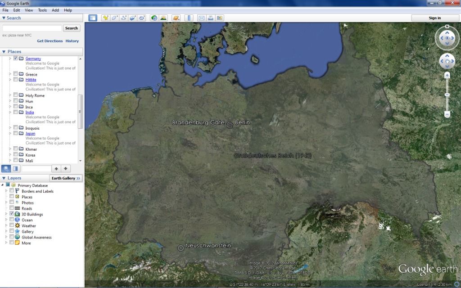Collapse the Primary Database tree
The height and width of the screenshot is (288, 461).
3,185
